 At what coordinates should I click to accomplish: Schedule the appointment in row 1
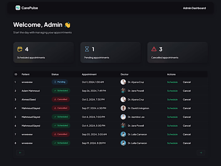(172, 82)
